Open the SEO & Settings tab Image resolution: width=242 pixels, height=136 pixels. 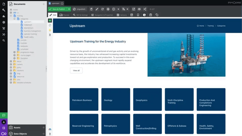[x=80, y=15]
